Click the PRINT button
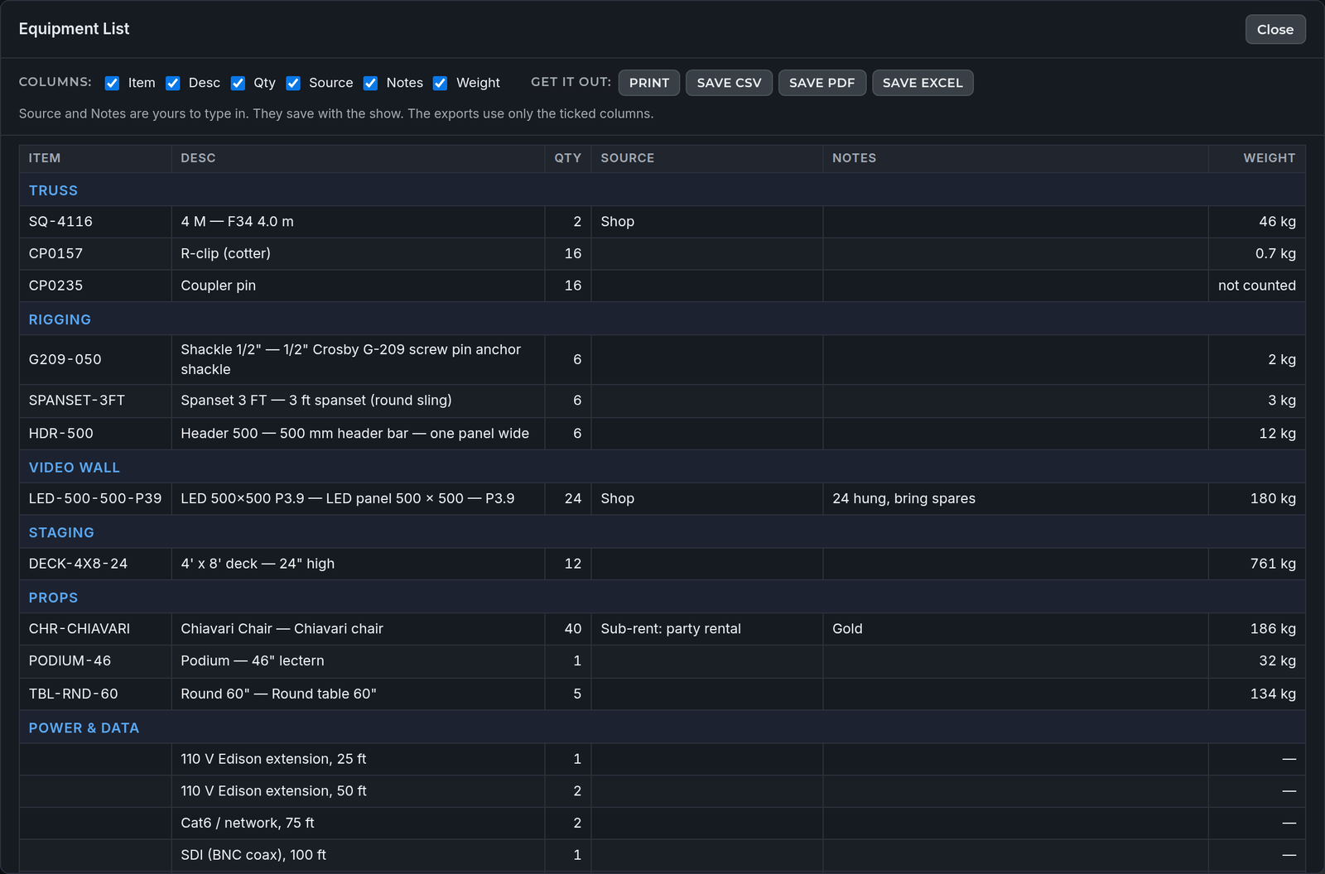This screenshot has width=1325, height=874. point(649,83)
